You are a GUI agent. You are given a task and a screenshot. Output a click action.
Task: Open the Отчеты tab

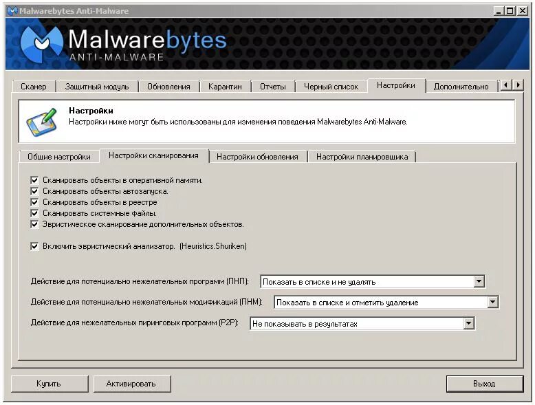[272, 87]
